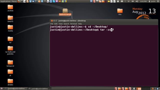Launch Firefox from the top panel
The image size is (160, 90).
[x=19, y=1]
